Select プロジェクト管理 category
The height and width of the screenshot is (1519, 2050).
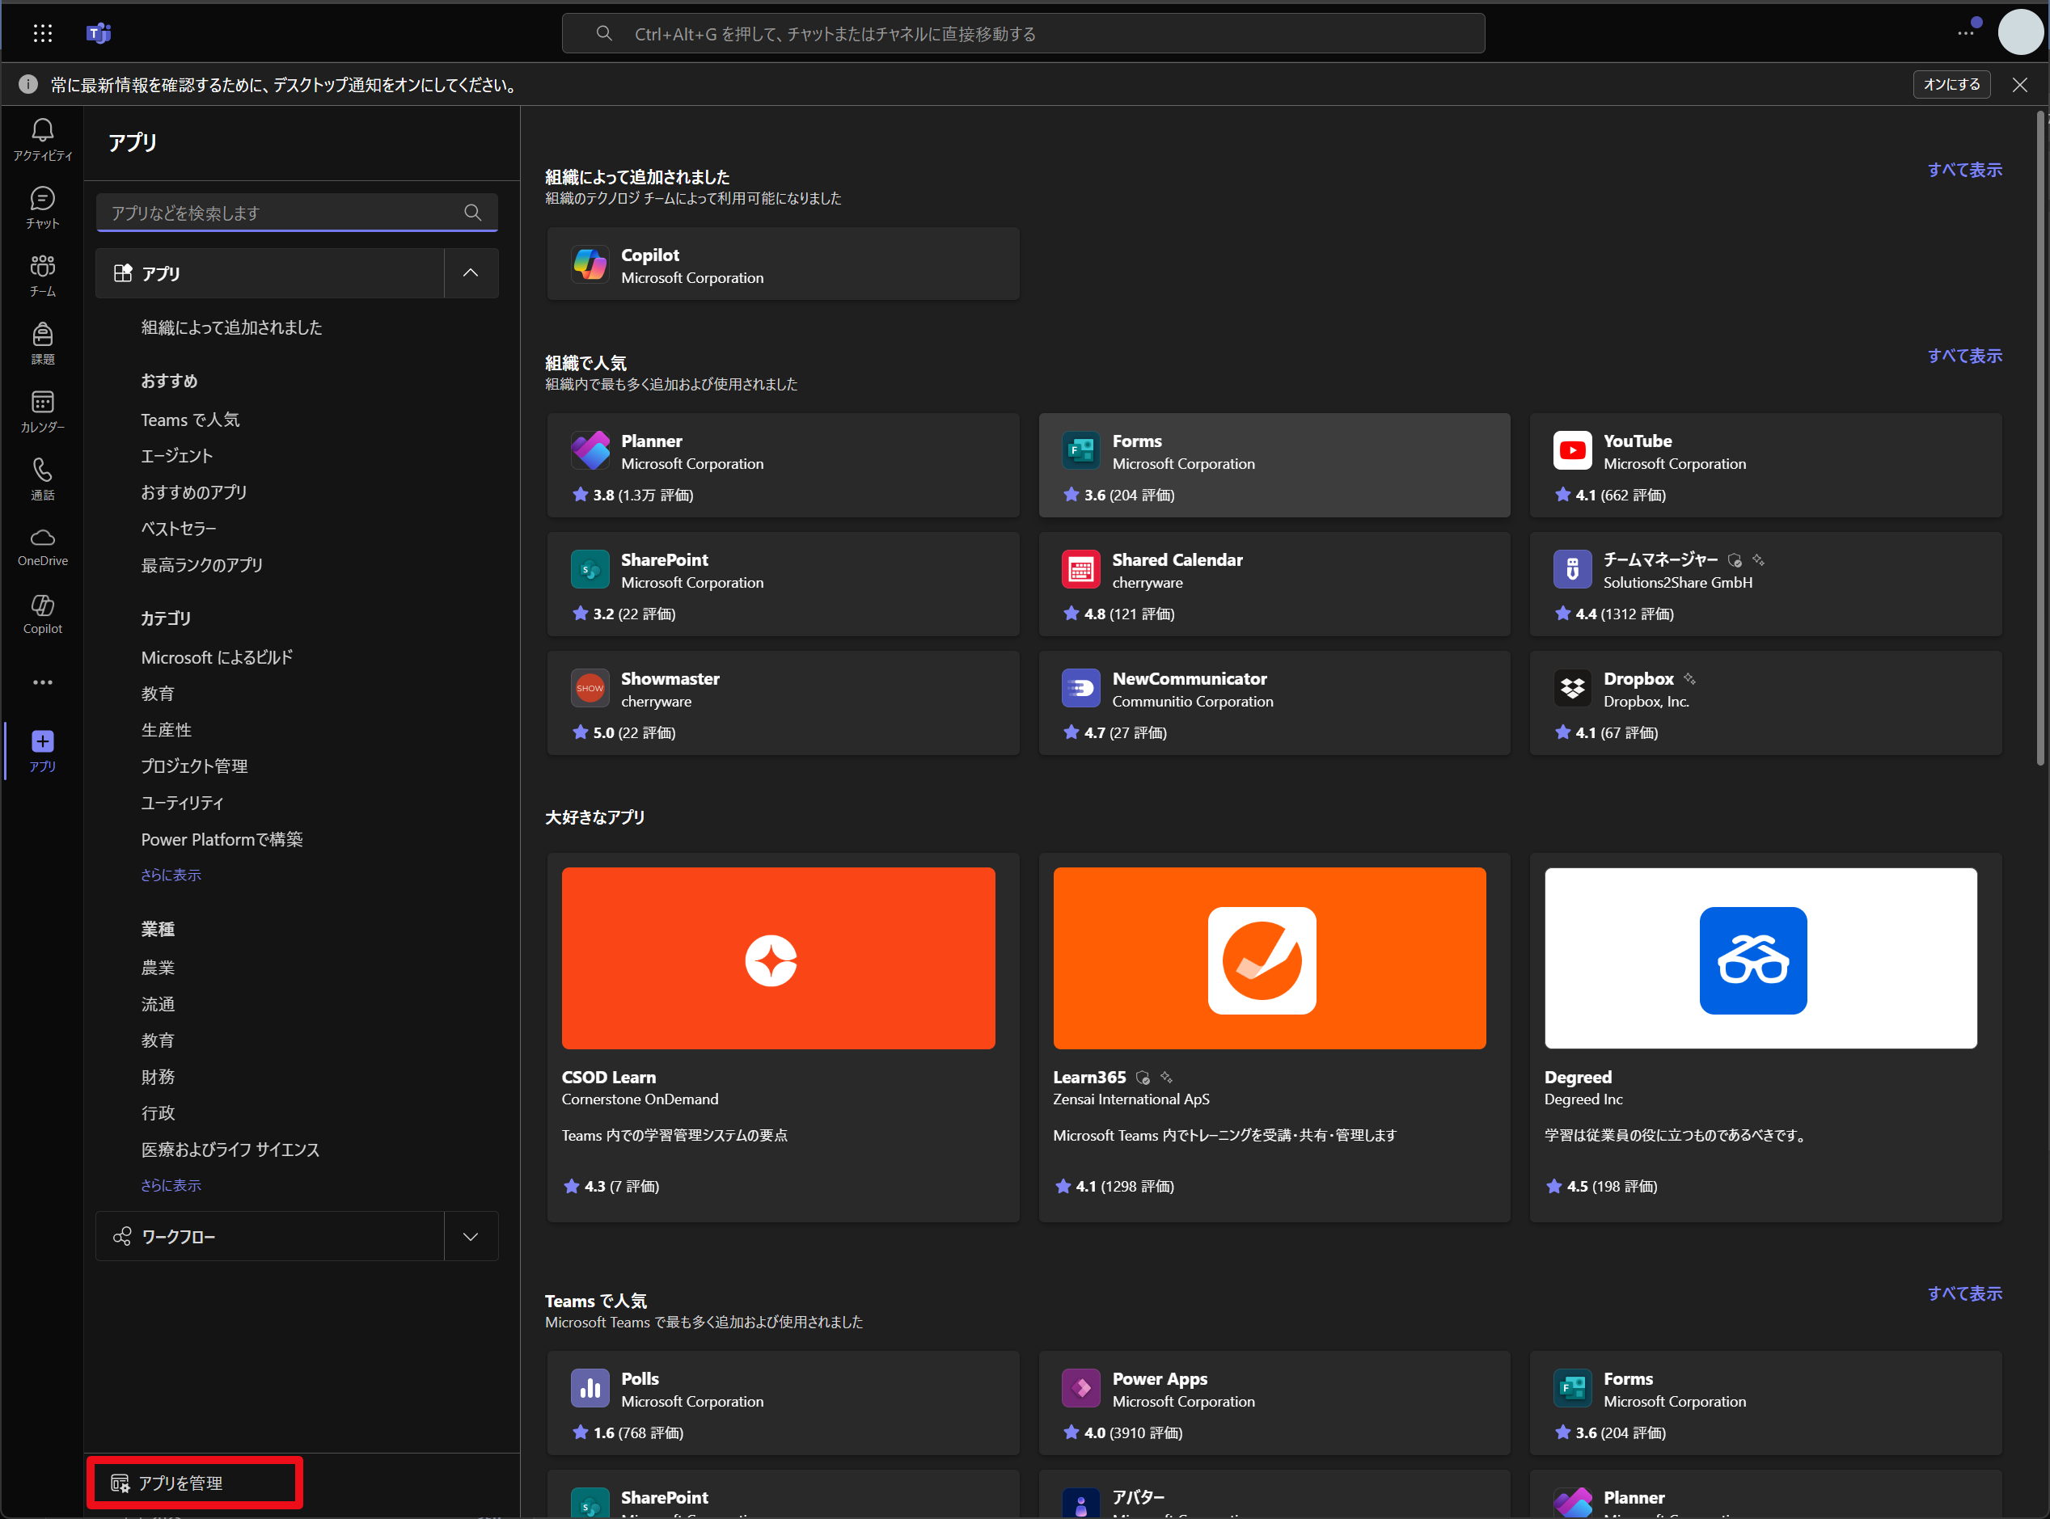tap(194, 766)
